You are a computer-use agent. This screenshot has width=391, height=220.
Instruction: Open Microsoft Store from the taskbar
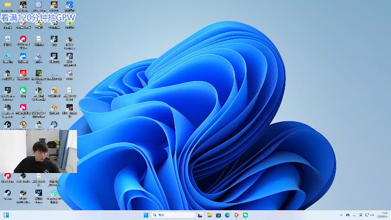218,215
